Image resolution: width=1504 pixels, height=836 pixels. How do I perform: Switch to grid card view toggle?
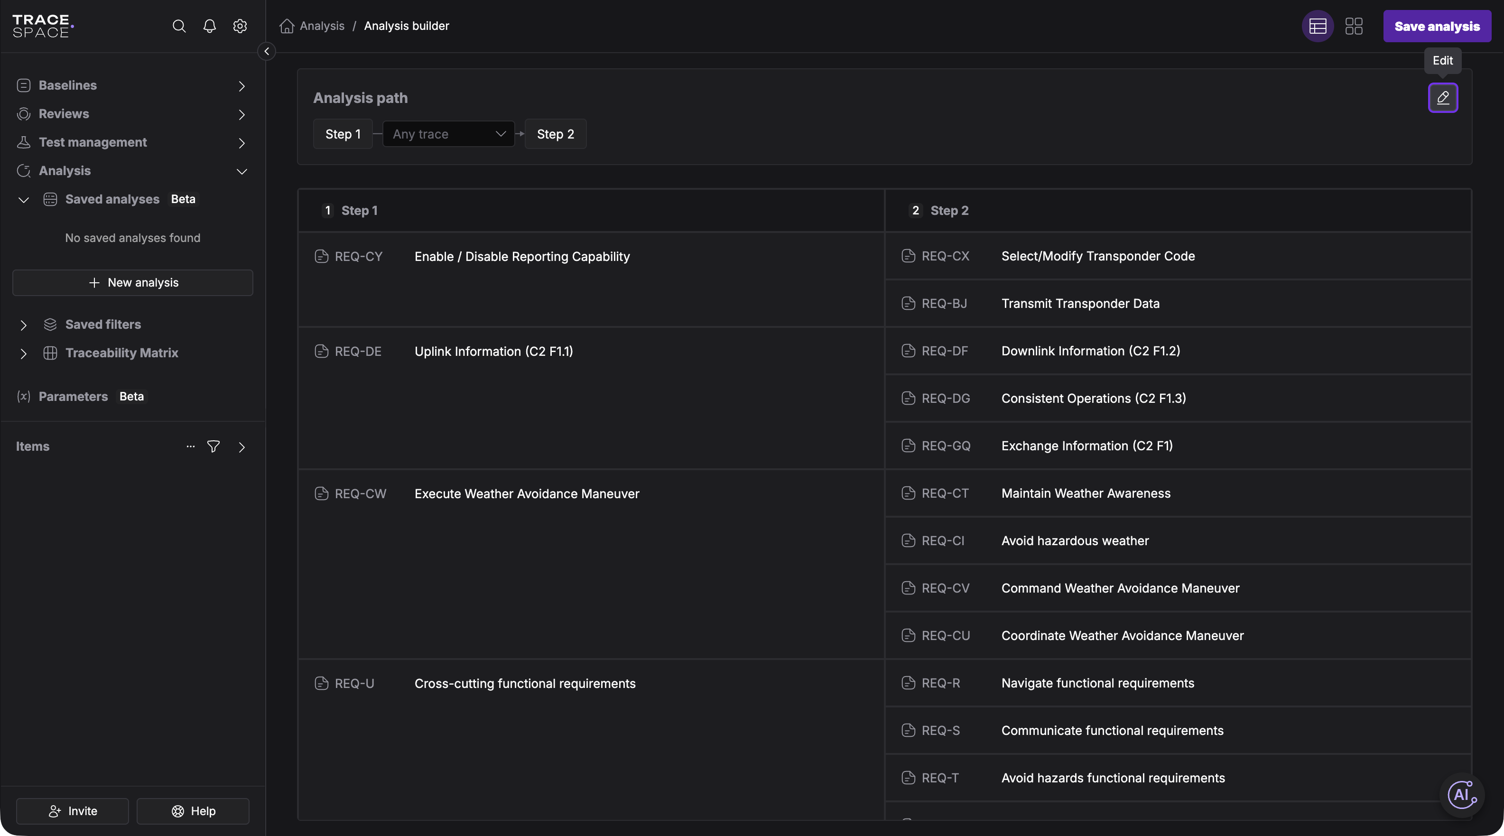coord(1354,26)
